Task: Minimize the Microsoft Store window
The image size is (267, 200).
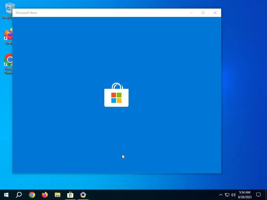Action: [x=191, y=13]
